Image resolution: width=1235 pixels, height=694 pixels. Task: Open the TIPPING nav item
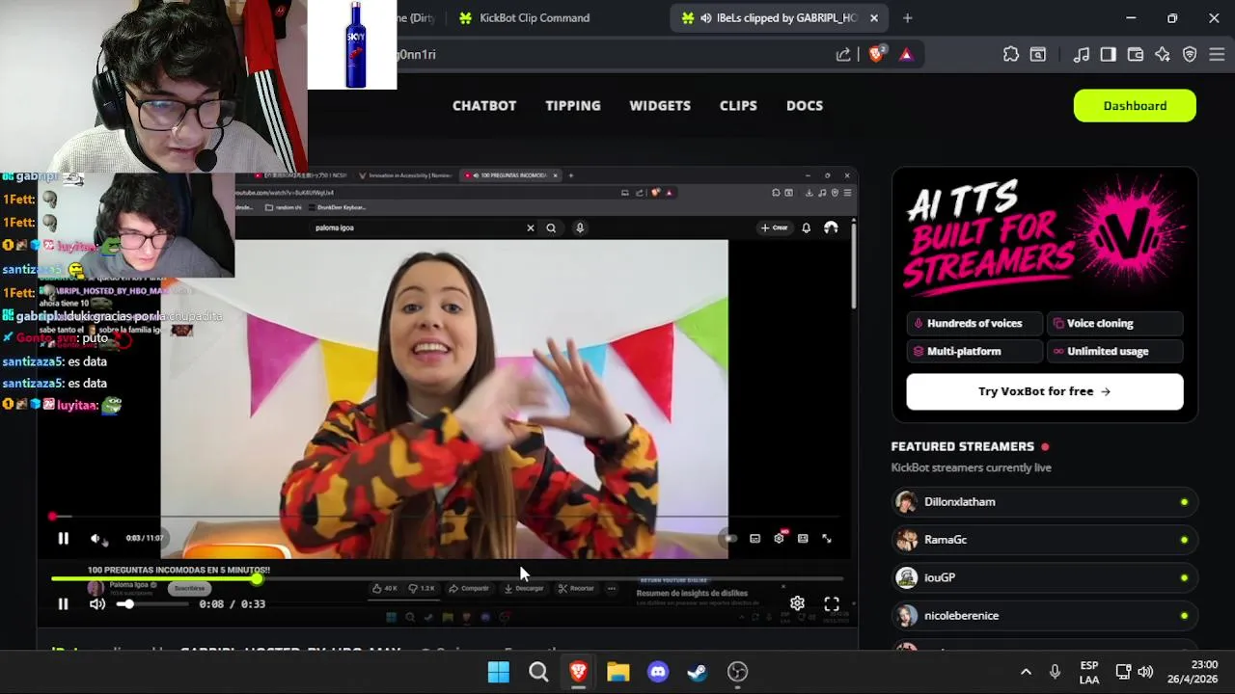click(x=573, y=106)
